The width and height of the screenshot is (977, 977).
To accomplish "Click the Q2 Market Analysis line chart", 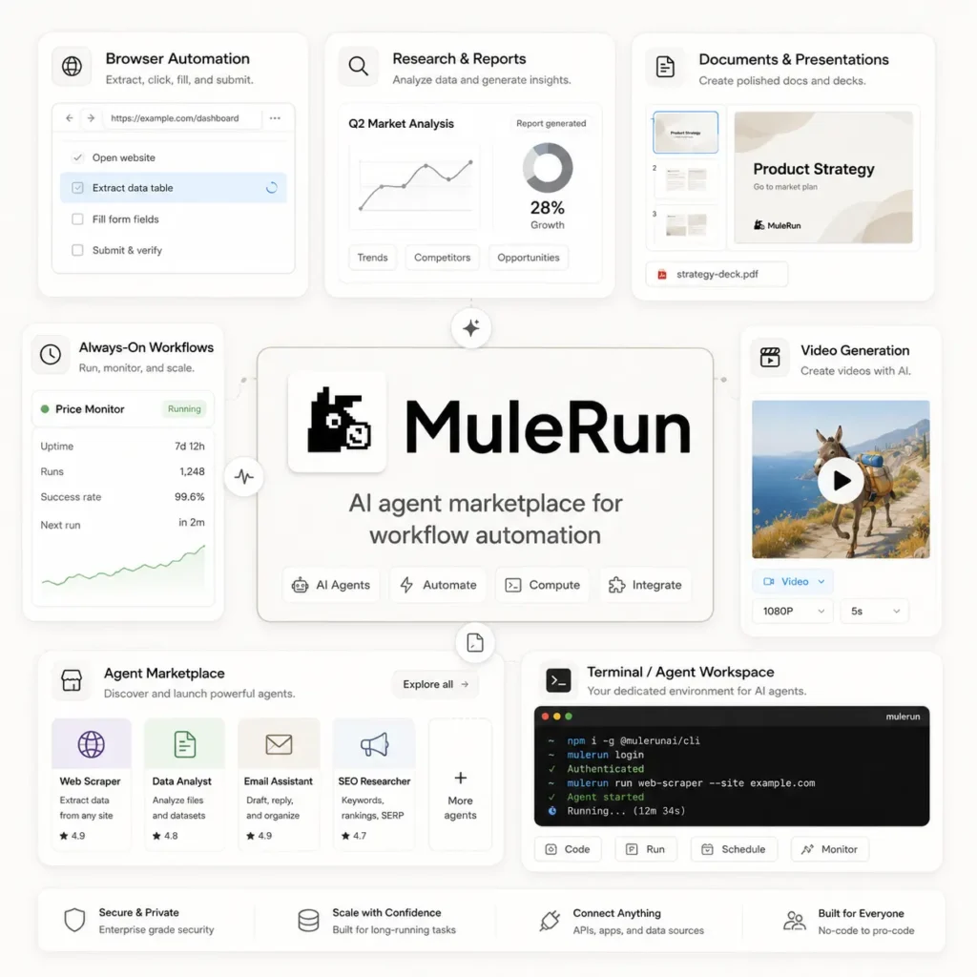I will click(x=415, y=186).
